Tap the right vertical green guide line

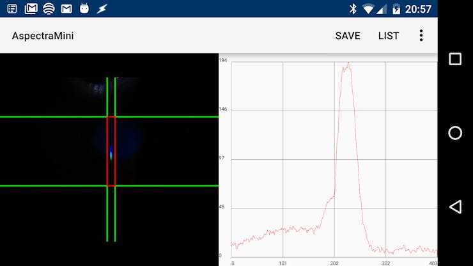coord(115,159)
